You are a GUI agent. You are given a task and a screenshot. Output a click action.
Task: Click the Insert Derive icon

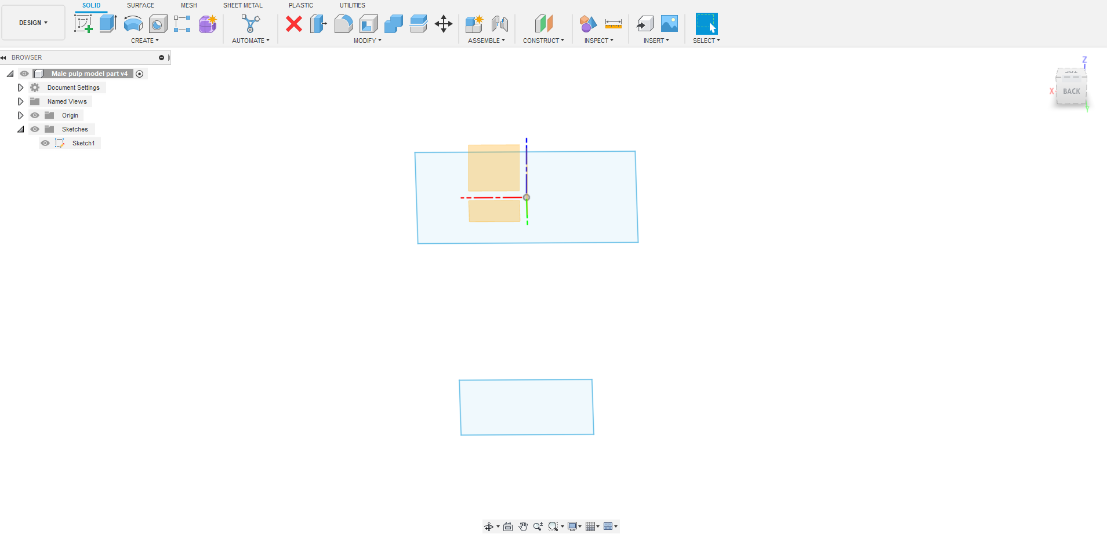point(645,24)
